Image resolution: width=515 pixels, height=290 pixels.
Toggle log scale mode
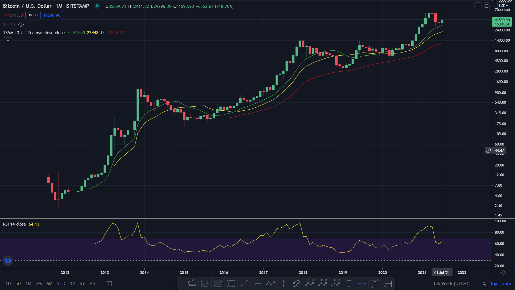pos(494,284)
